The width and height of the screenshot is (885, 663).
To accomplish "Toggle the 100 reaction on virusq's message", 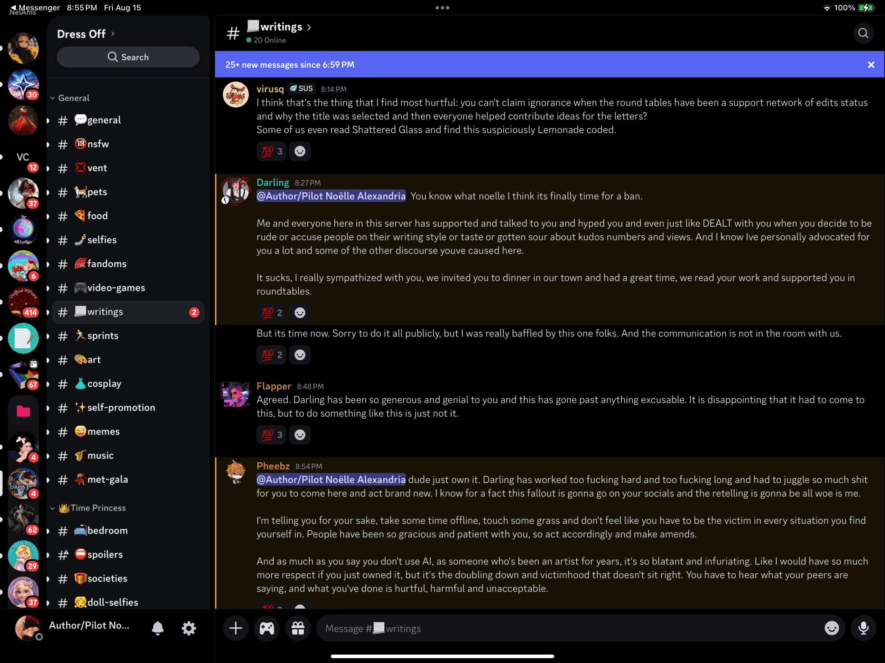I will [x=271, y=151].
